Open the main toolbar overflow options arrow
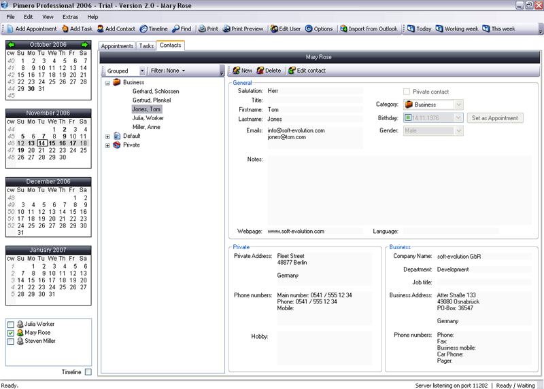 point(541,31)
